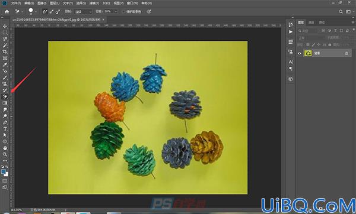Open the Paragraph panel icon
The height and width of the screenshot is (214, 356).
point(291,69)
